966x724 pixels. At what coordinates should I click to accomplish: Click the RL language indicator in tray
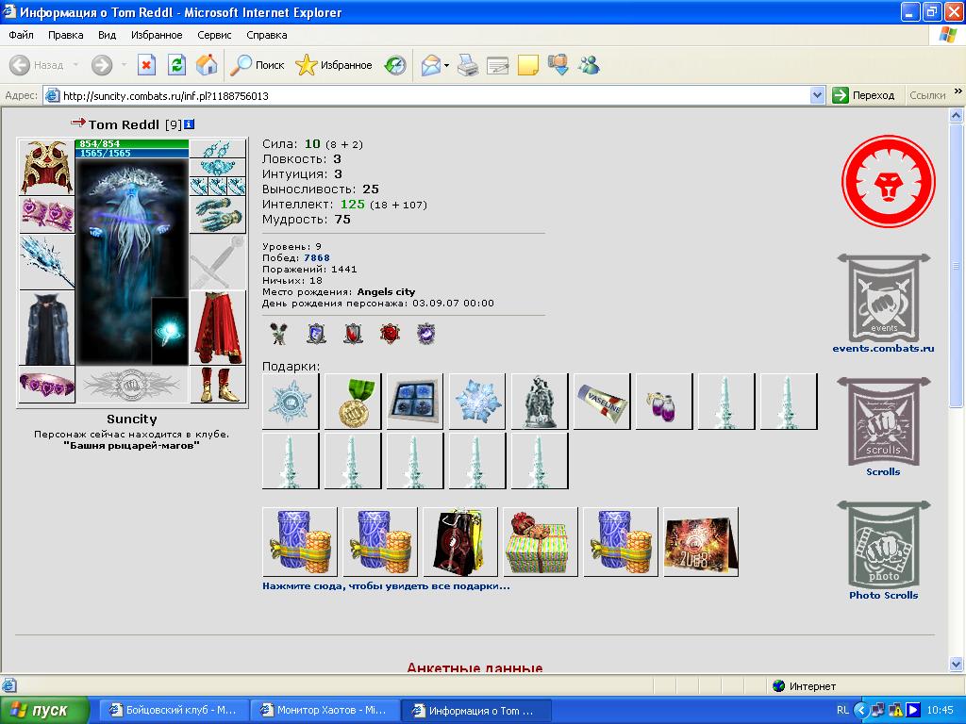[x=842, y=711]
